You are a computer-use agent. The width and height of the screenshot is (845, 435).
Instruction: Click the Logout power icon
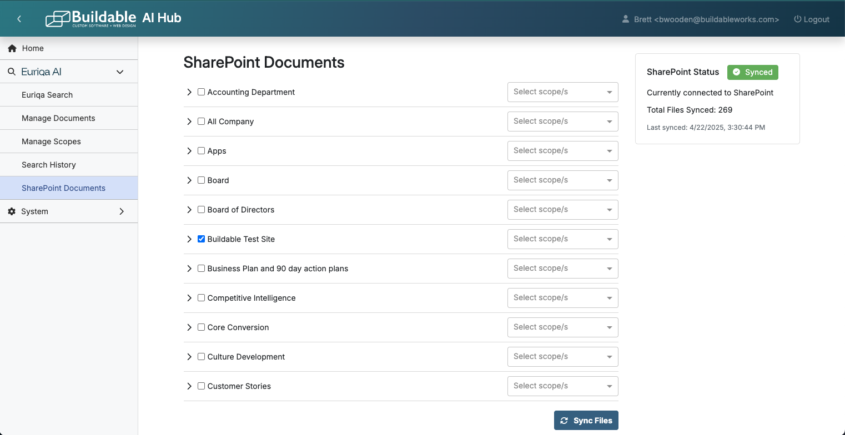point(798,19)
